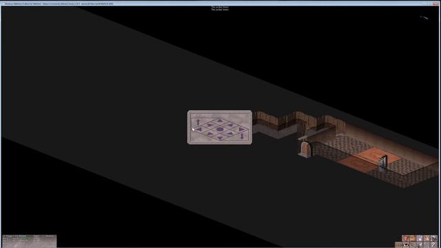Click the wooden door in the dungeon wall
The width and height of the screenshot is (441, 248).
point(305,149)
